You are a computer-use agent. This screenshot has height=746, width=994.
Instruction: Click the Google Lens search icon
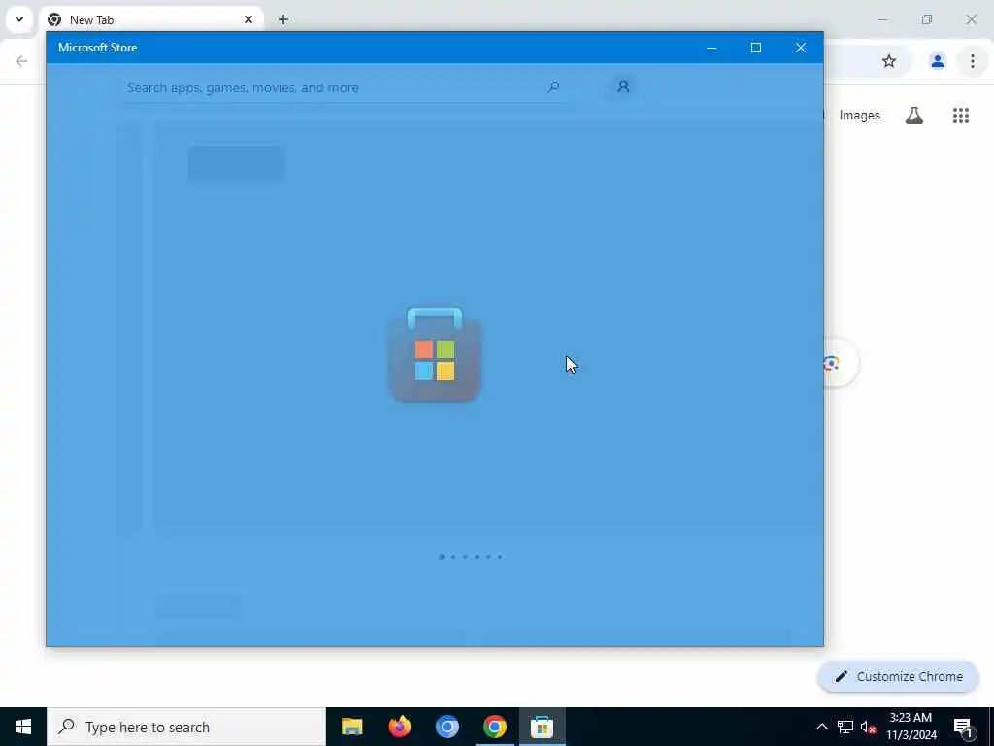832,363
